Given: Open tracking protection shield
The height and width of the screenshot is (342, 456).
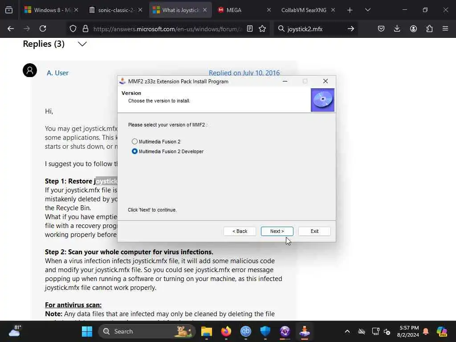Looking at the screenshot, I should [x=73, y=28].
